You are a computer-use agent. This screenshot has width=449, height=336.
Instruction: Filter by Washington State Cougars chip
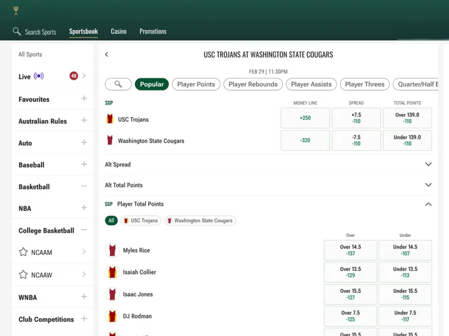200,221
